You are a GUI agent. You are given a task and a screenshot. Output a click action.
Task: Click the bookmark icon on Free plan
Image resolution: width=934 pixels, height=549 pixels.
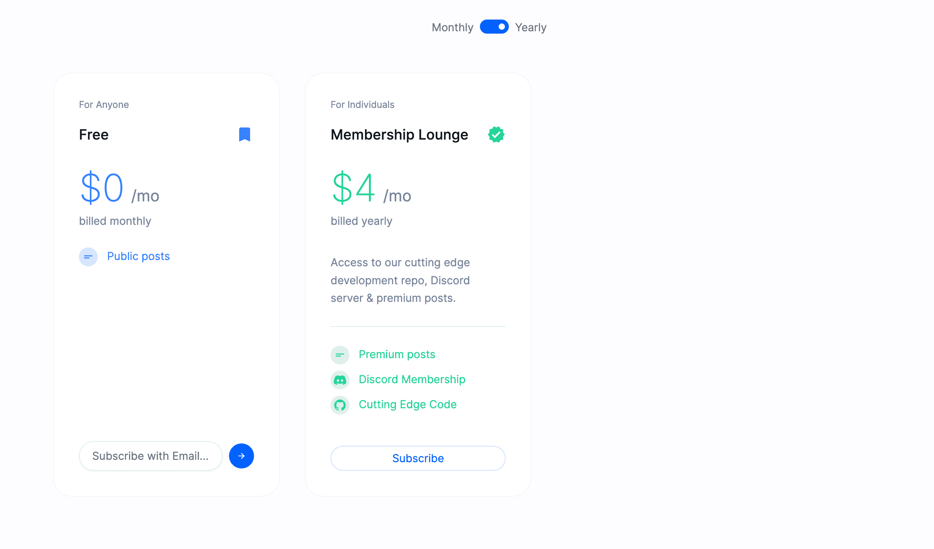click(x=245, y=135)
